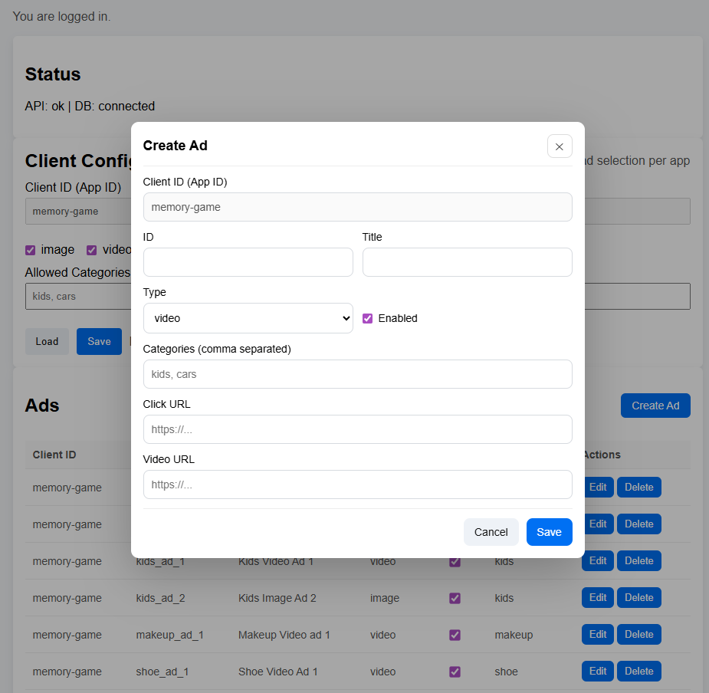Delete the Shoe Video Ad 1 entry

pos(638,671)
